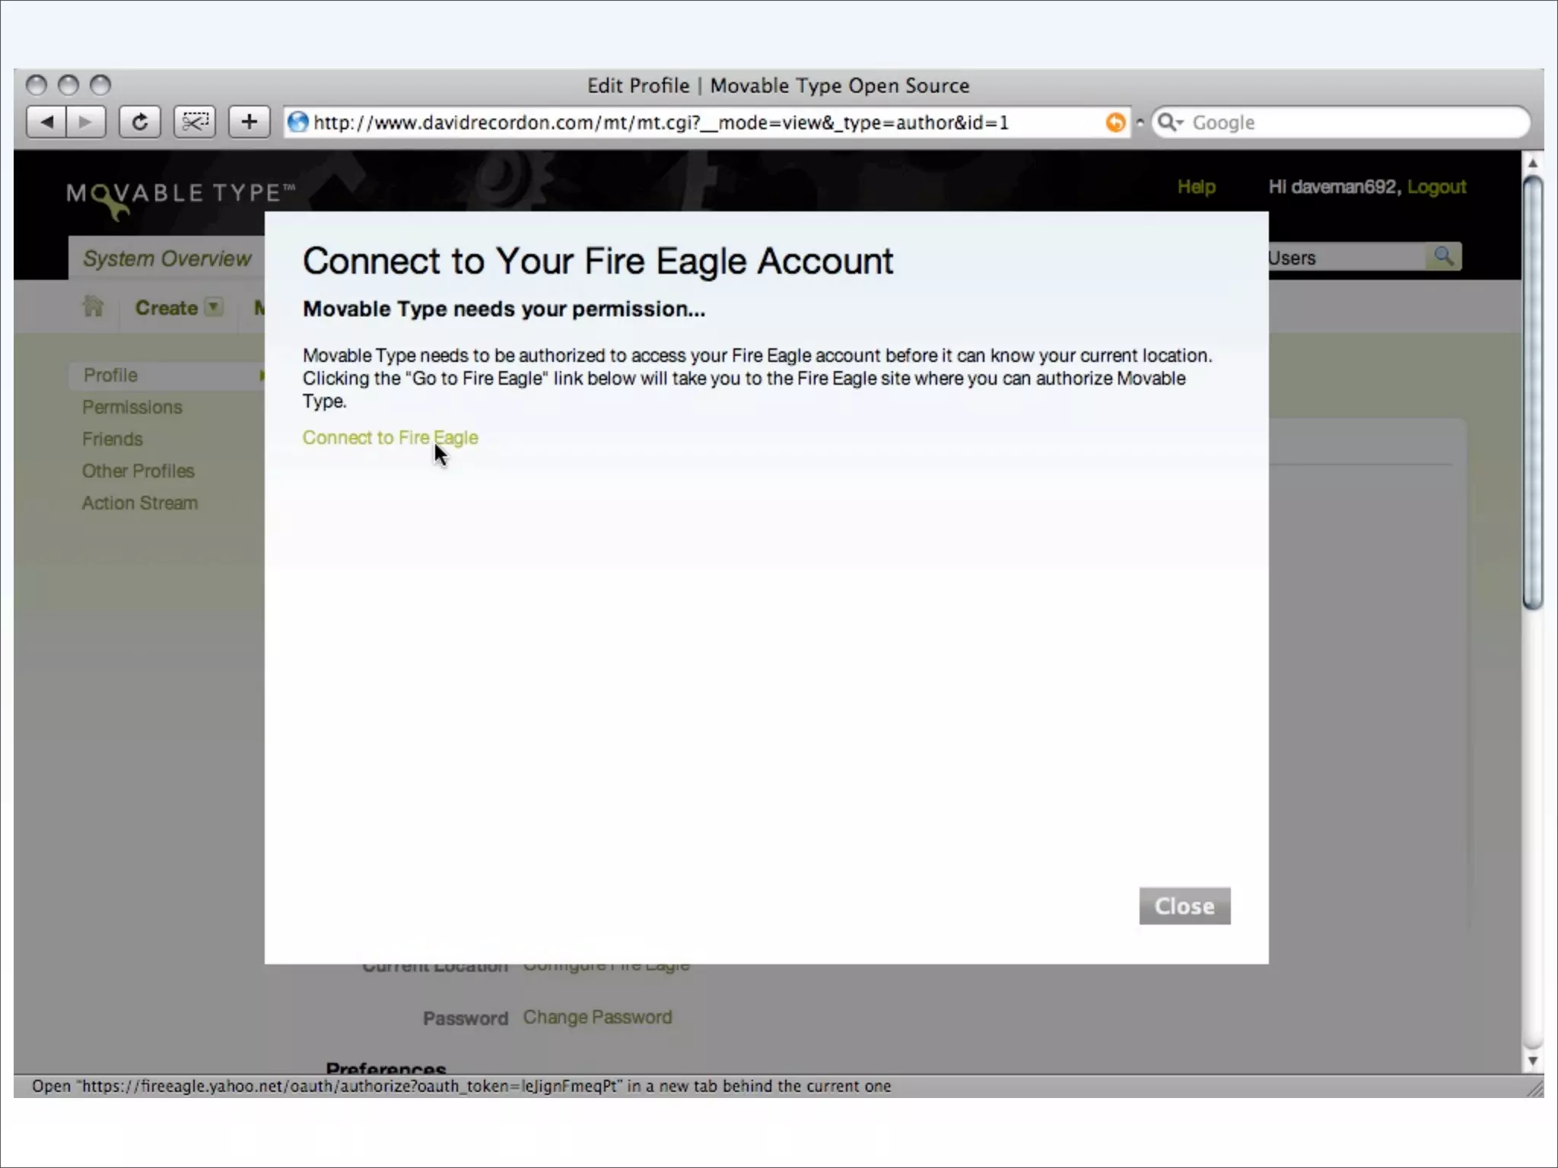Click the browser back arrow button

46,122
